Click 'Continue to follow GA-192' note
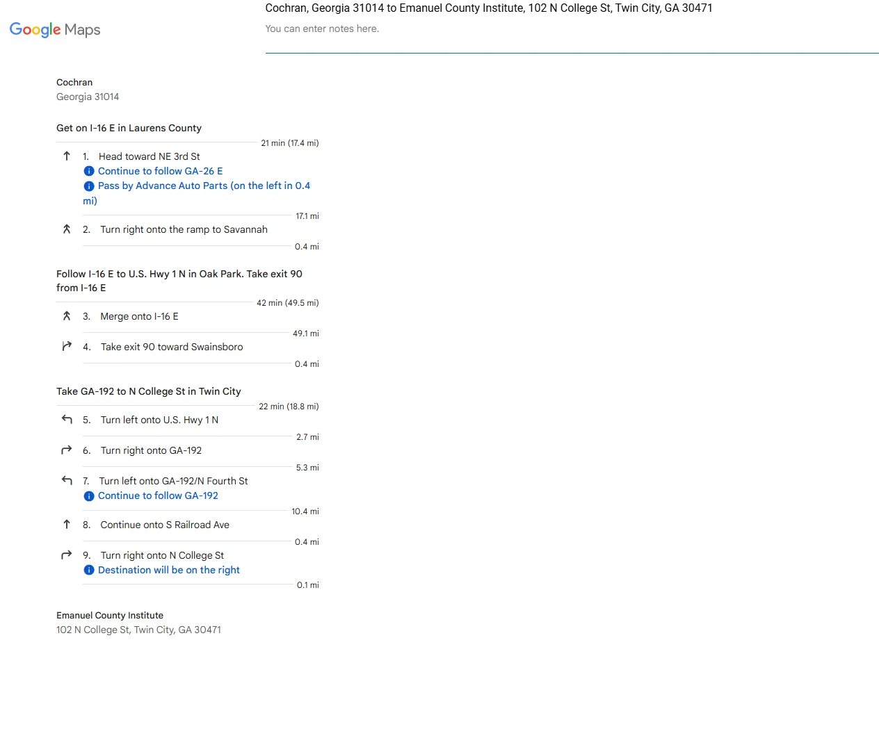This screenshot has height=729, width=879. (158, 495)
